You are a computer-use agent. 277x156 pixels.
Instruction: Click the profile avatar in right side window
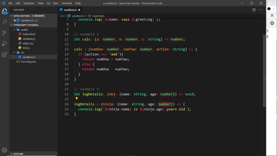[x=269, y=9]
